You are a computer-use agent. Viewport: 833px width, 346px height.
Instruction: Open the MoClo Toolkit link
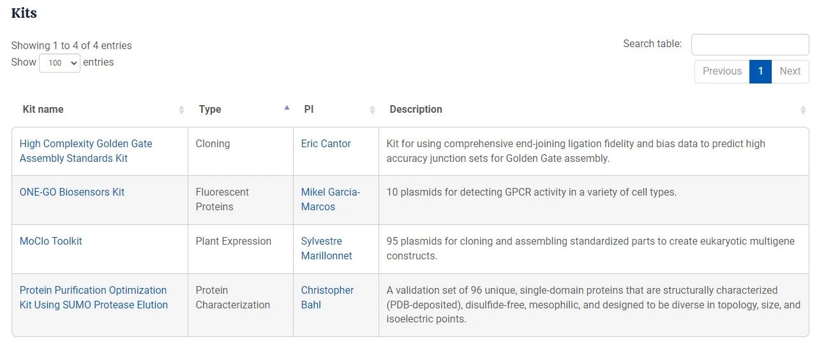tap(51, 241)
